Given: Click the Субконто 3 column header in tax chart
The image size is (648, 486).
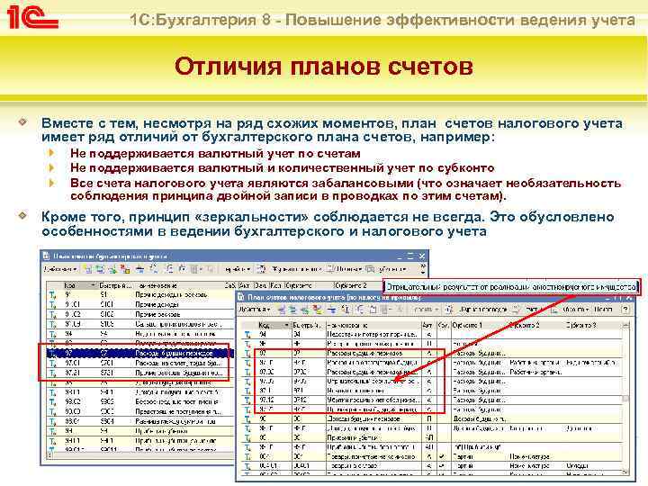Looking at the screenshot, I should click(x=592, y=325).
